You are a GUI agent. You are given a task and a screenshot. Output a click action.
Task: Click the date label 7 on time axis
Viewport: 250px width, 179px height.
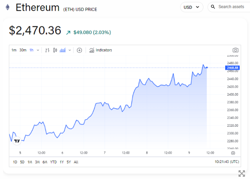tap(105, 153)
